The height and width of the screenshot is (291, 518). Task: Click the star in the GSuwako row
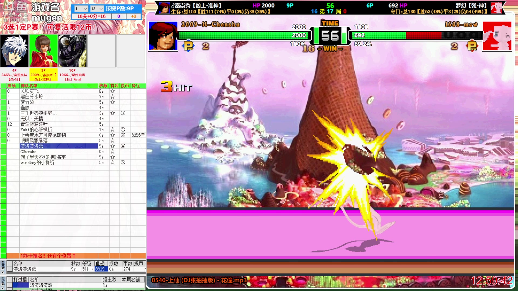pyautogui.click(x=113, y=152)
